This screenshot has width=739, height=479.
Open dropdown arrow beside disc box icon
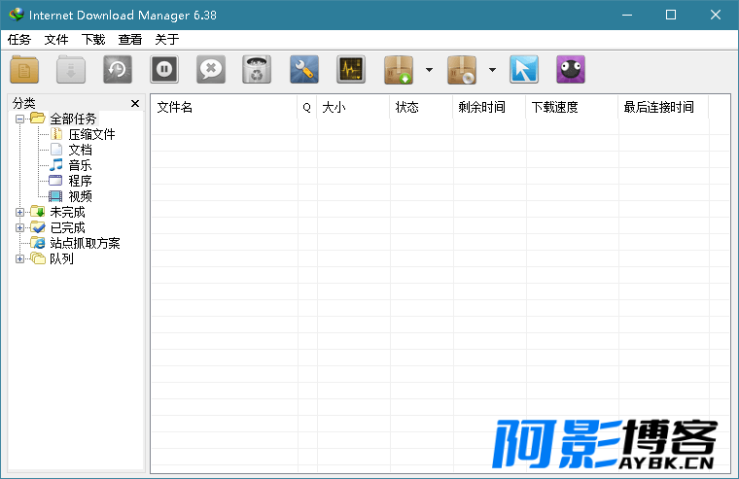point(492,70)
